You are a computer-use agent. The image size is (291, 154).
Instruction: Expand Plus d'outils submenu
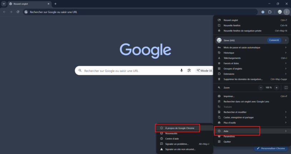[252, 123]
